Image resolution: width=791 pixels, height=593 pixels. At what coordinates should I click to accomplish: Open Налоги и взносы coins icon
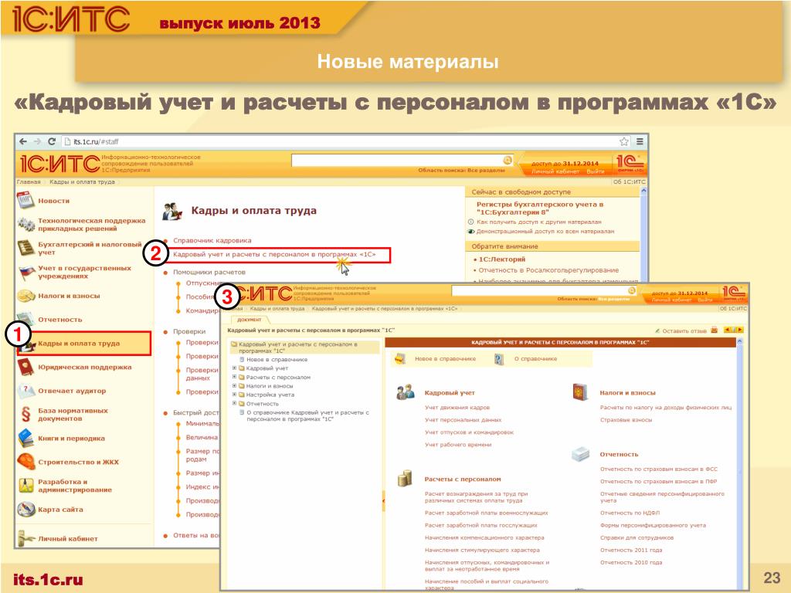pos(25,296)
